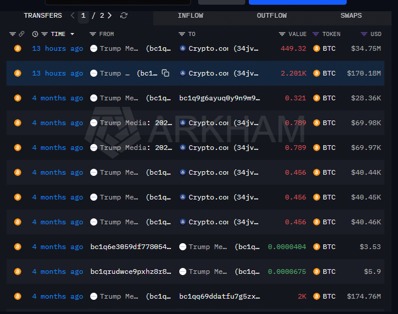
Task: Click the $170.18M USD amount
Action: 364,73
